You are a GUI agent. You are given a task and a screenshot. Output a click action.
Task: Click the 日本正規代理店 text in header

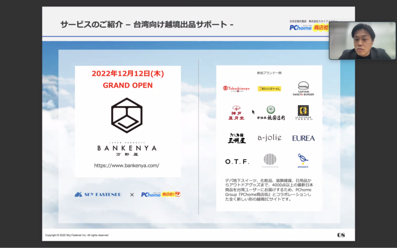tap(298, 21)
